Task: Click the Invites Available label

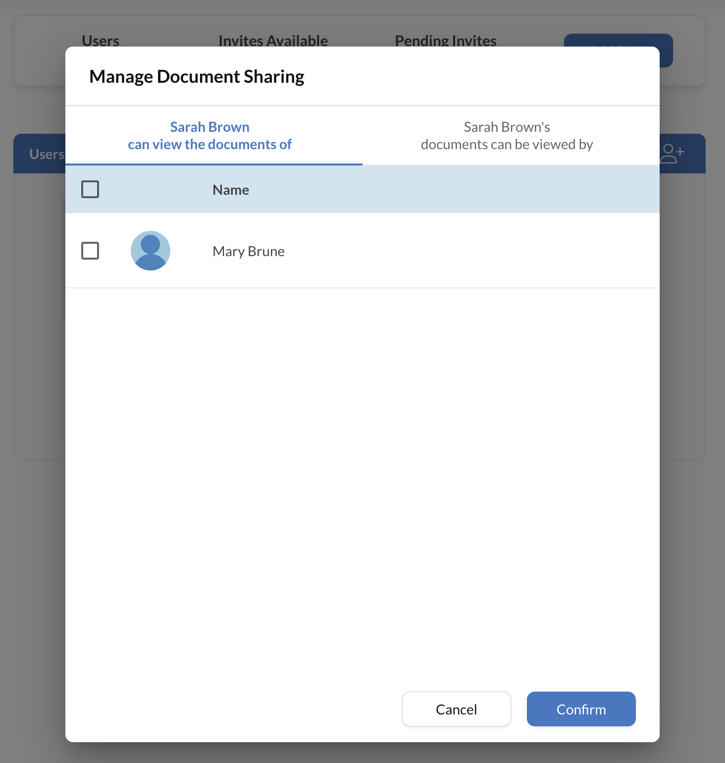Action: 273,41
